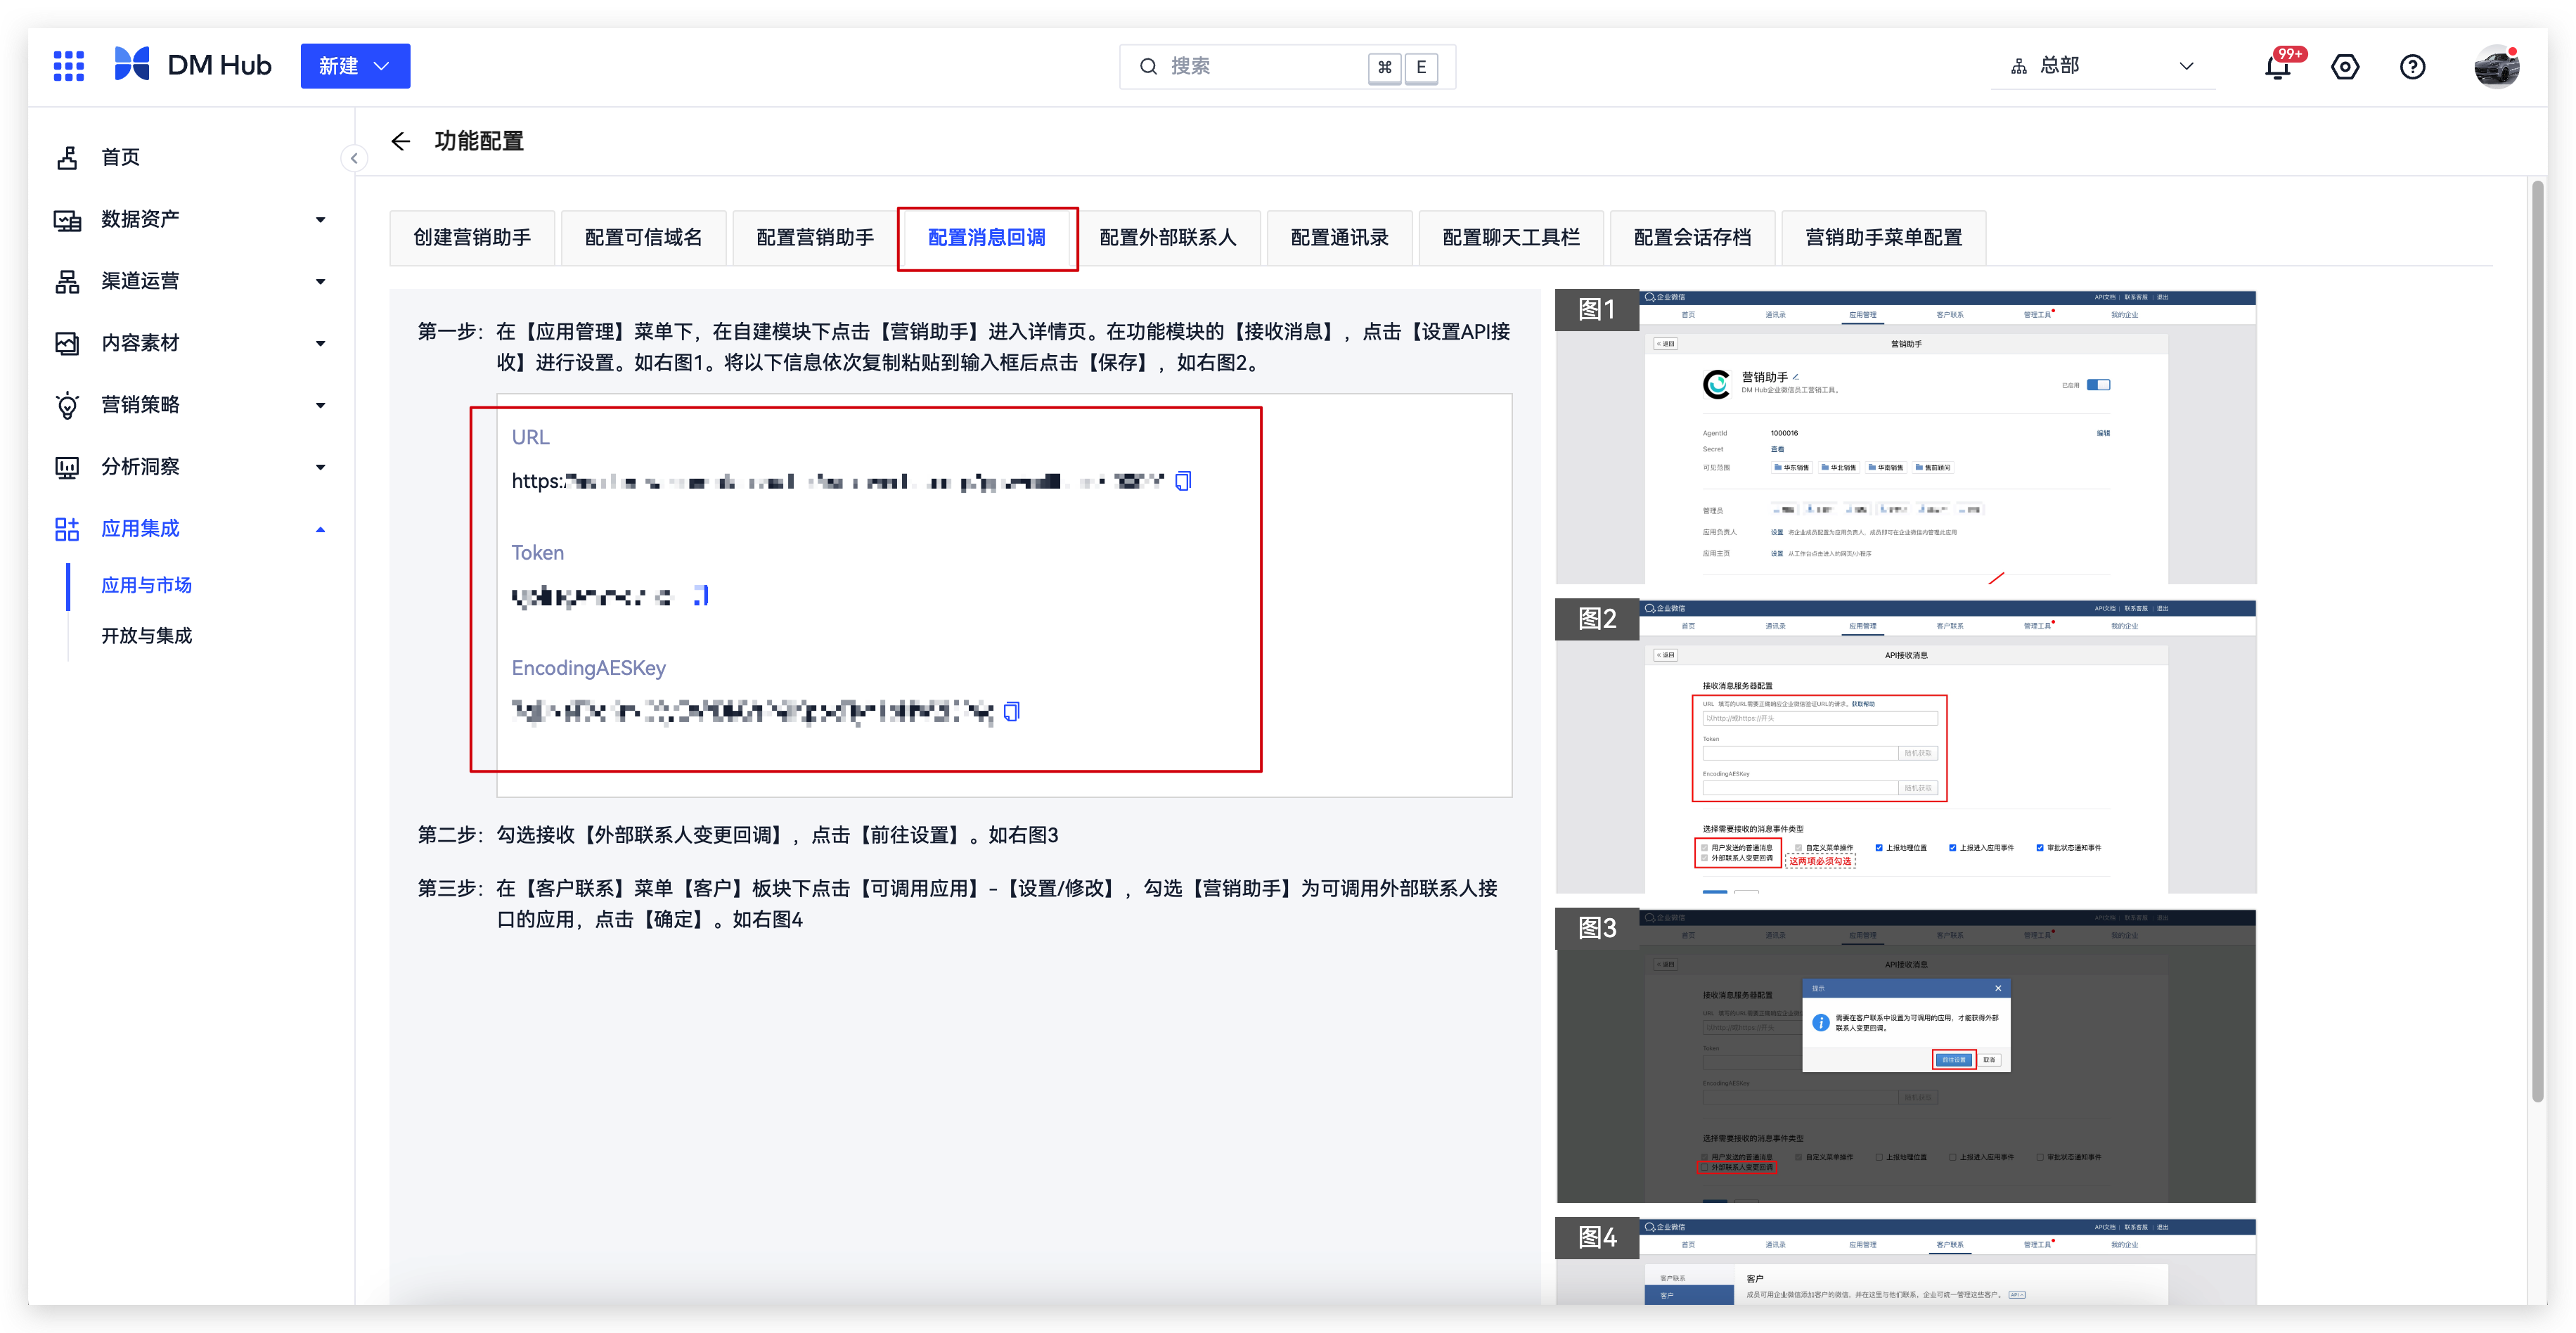Switch to 配置消息回调 tab

pyautogui.click(x=987, y=237)
